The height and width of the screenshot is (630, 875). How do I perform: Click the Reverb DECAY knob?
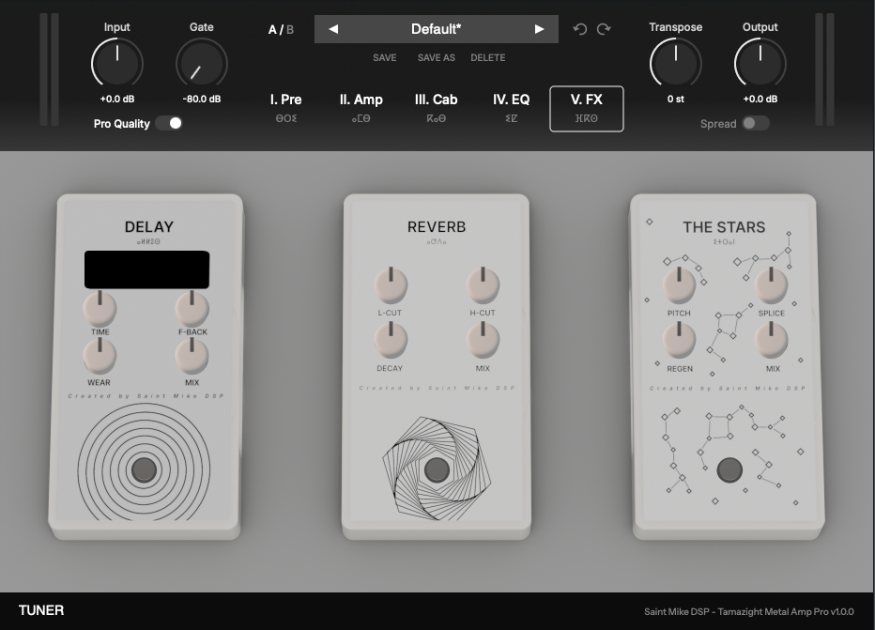tap(390, 339)
